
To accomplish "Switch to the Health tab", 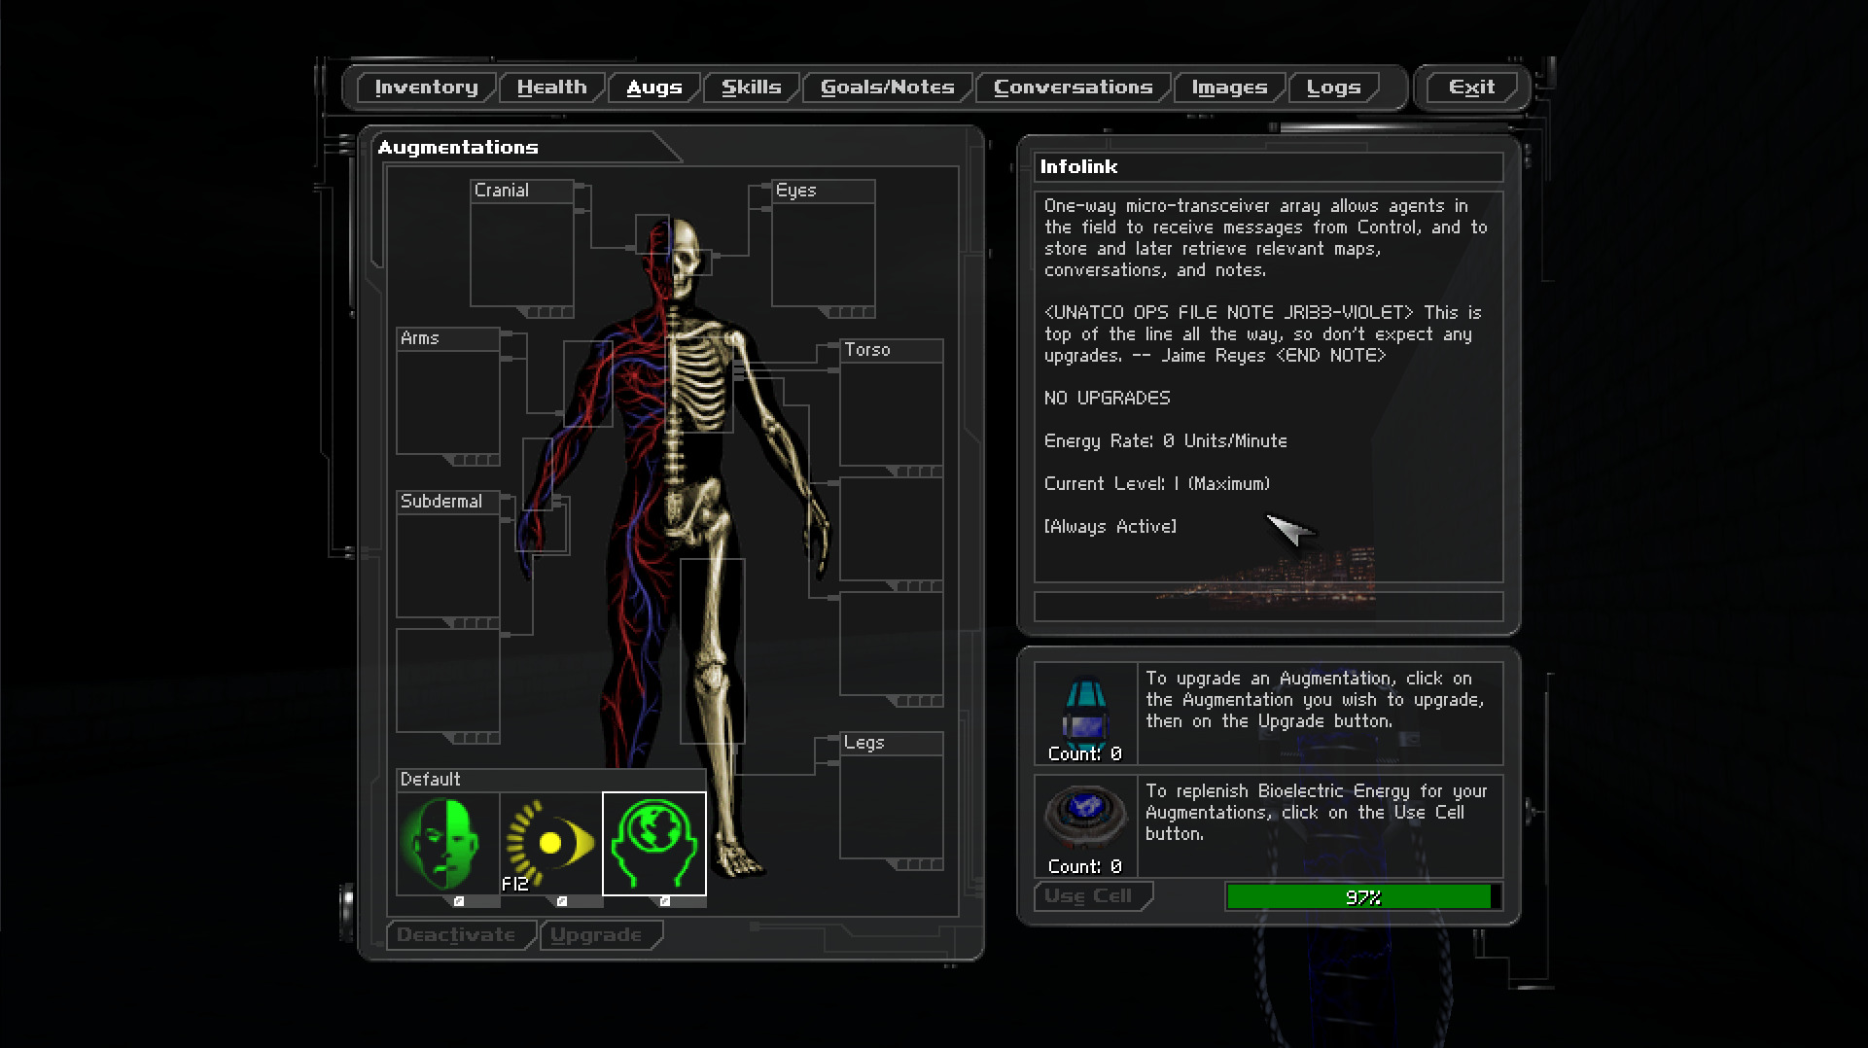I will (551, 87).
